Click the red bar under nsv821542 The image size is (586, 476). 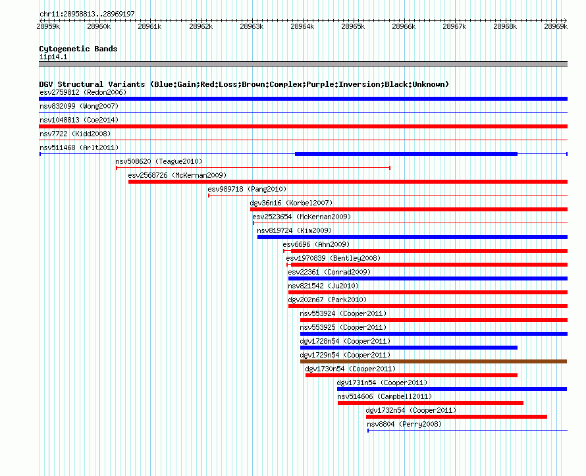tap(428, 292)
